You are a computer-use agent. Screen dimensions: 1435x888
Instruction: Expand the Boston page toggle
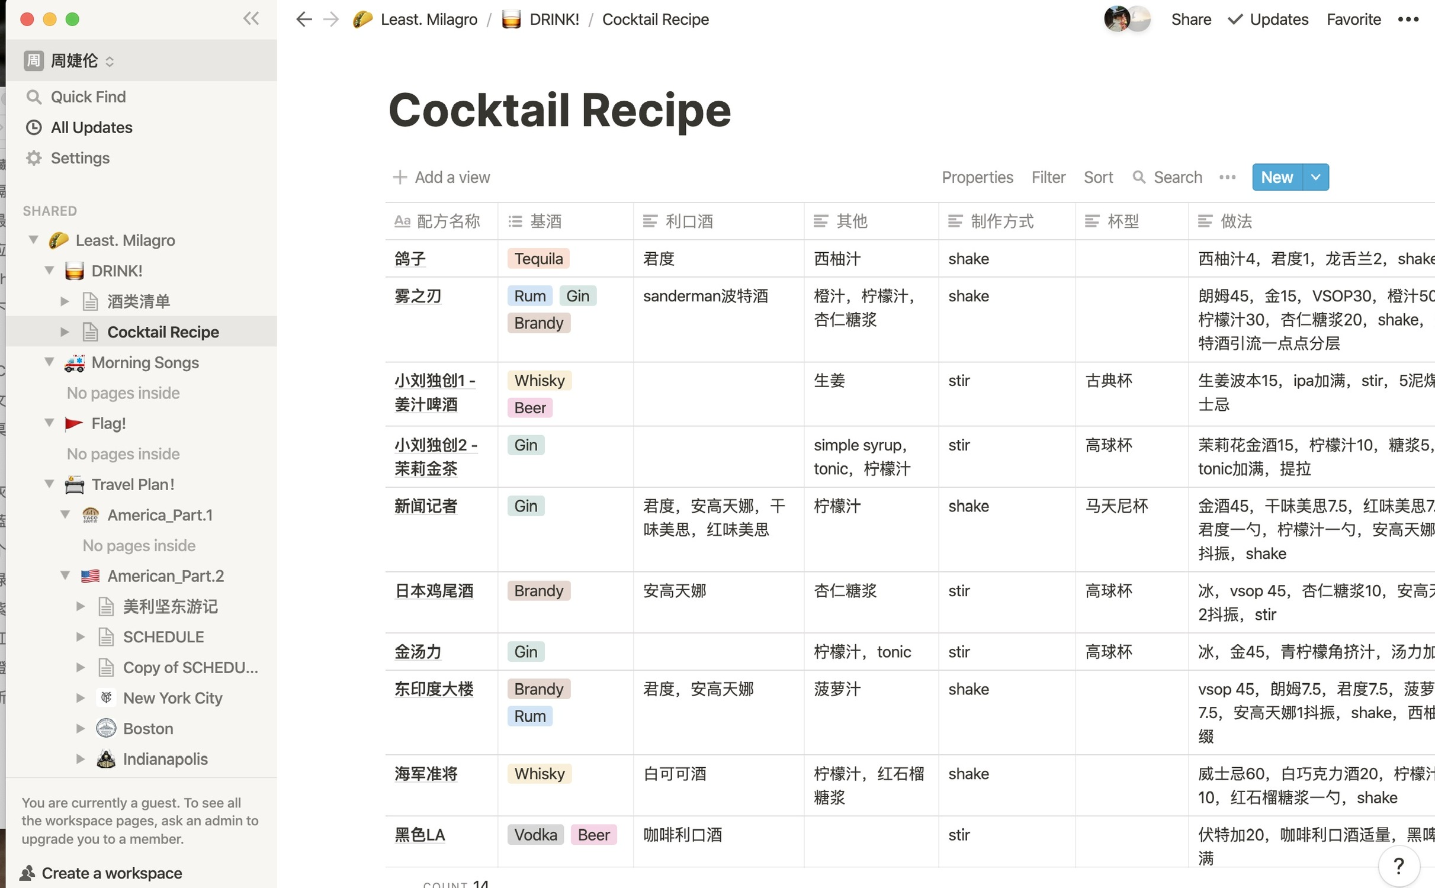81,729
